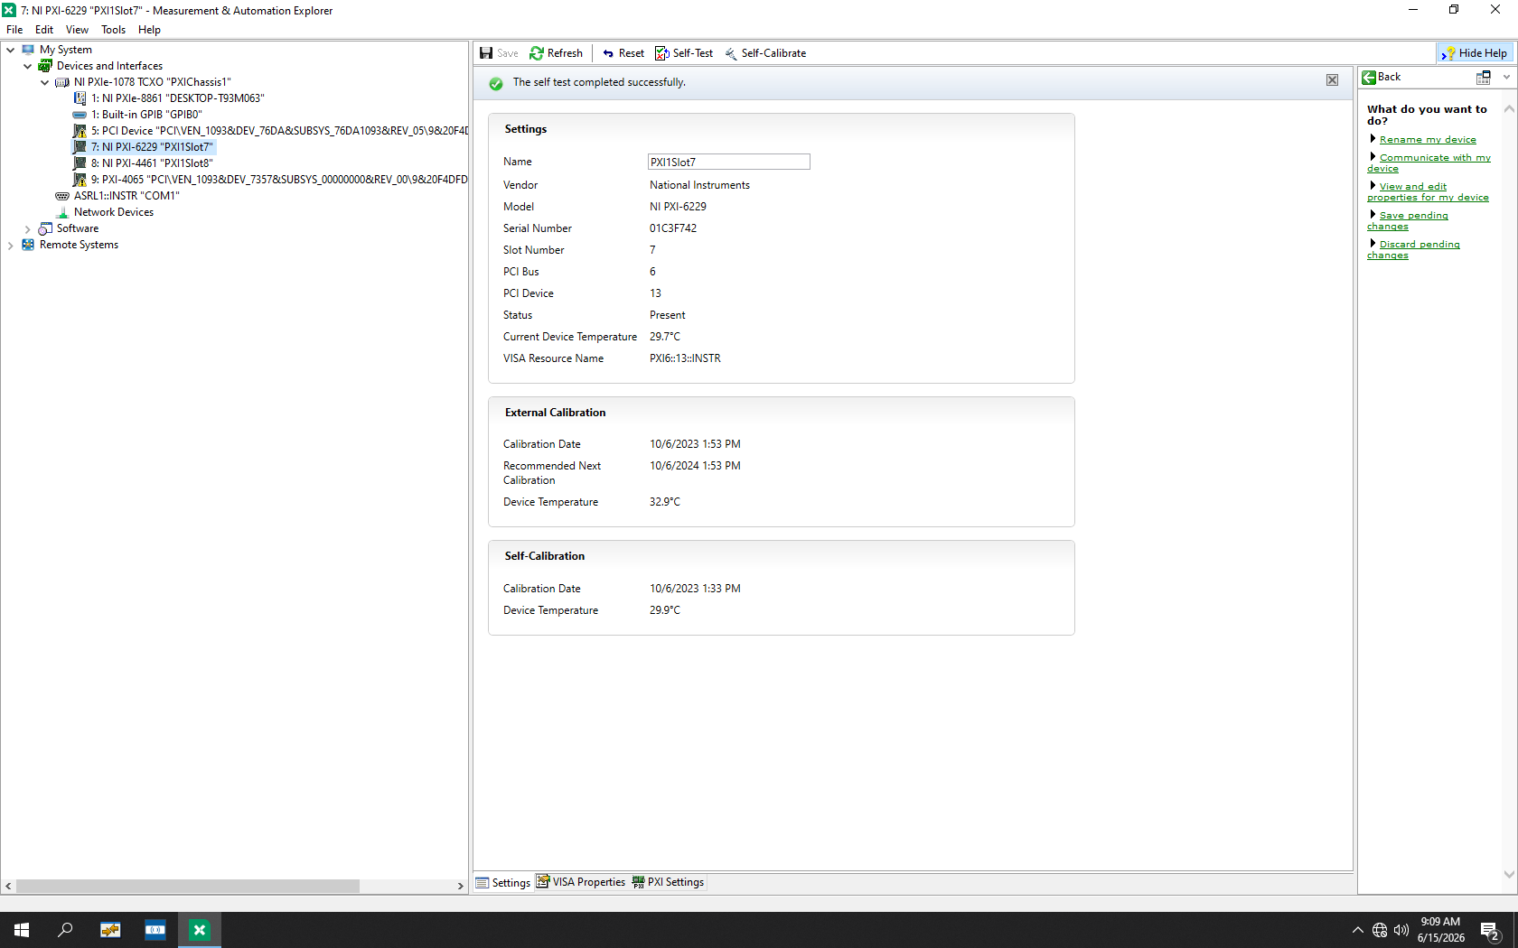Screen dimensions: 1518x948
Task: Click the GPIB0 interface icon
Action: coord(80,115)
